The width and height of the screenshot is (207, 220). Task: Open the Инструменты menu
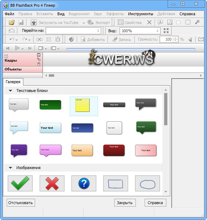pos(141,14)
